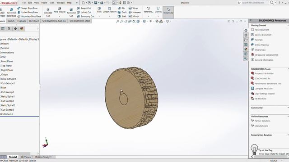
Task: Select the Boundary Cut tool
Action: (x=85, y=16)
